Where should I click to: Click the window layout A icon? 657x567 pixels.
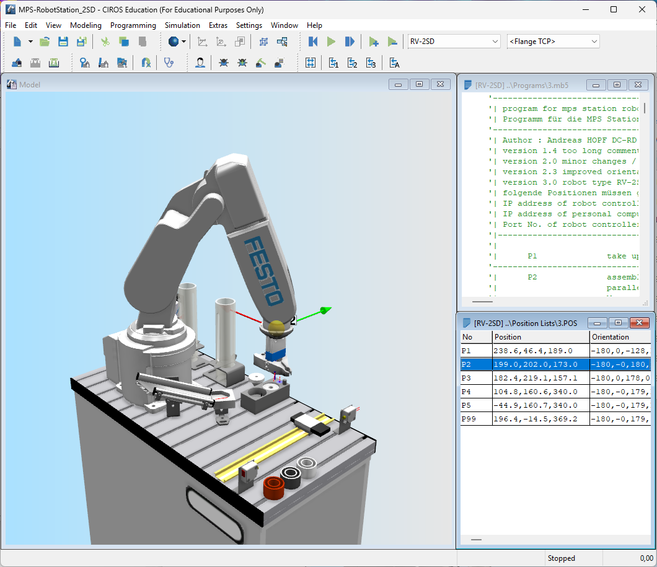pos(394,63)
